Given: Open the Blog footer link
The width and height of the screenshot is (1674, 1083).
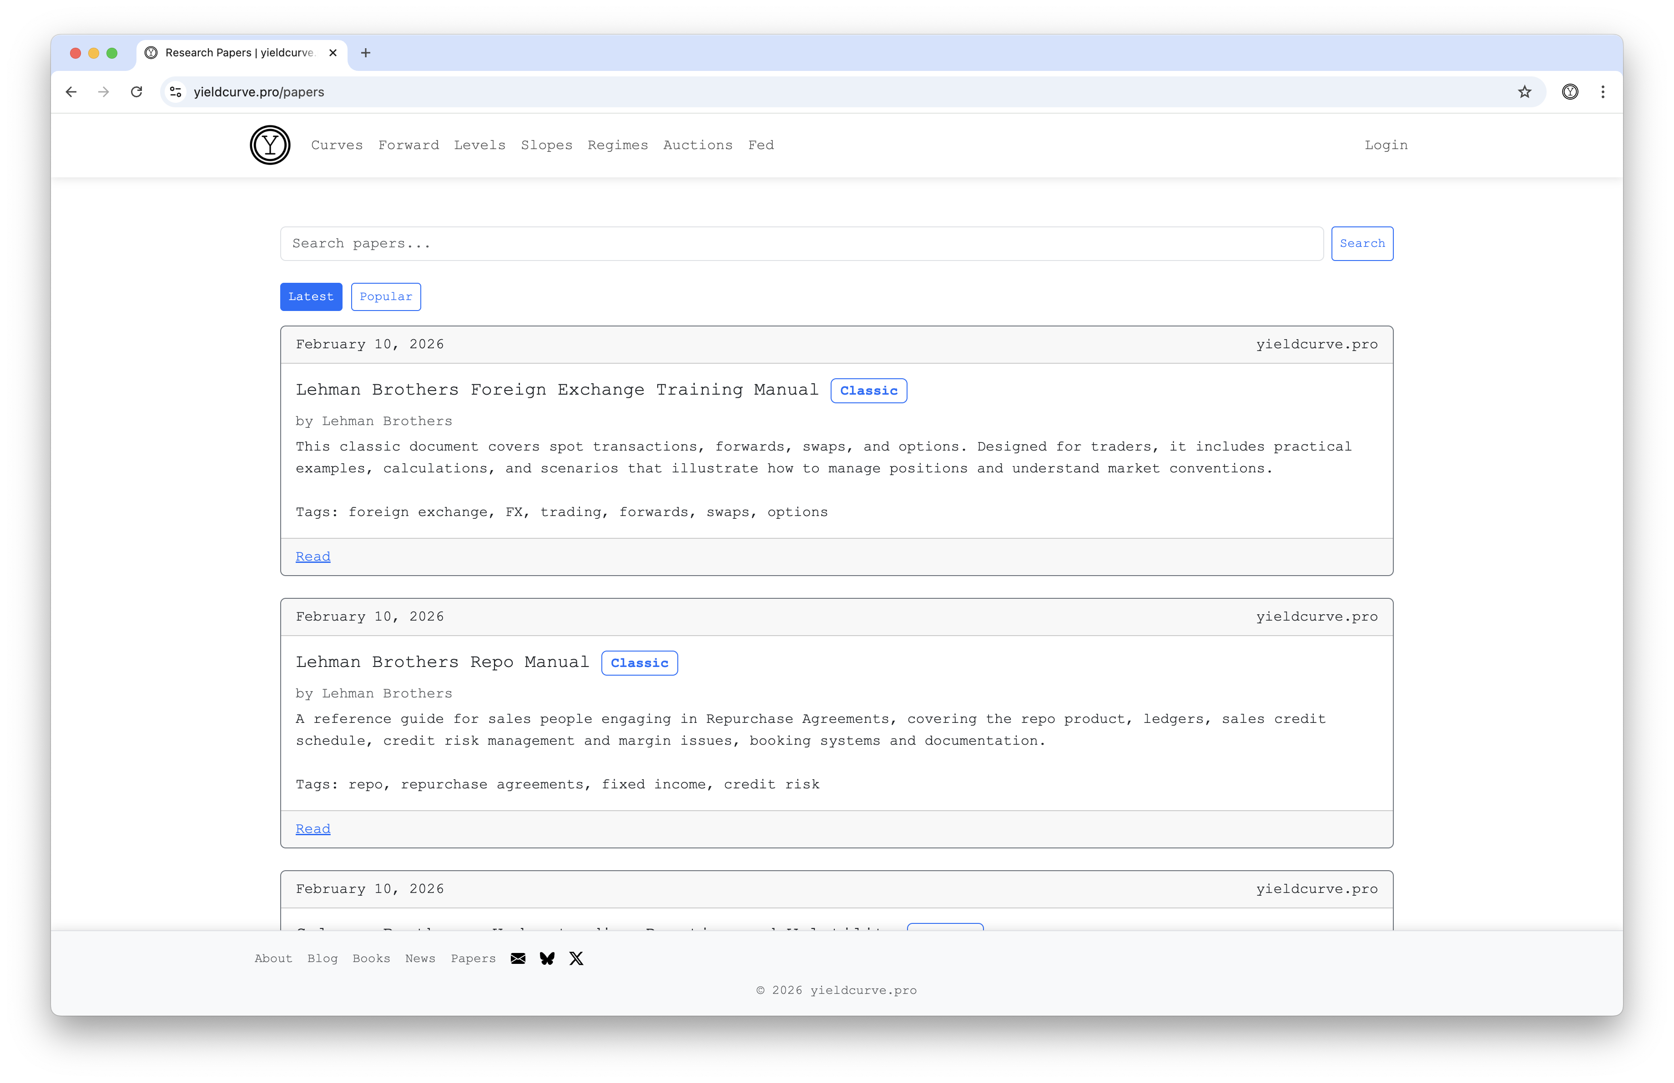Looking at the screenshot, I should pyautogui.click(x=322, y=958).
